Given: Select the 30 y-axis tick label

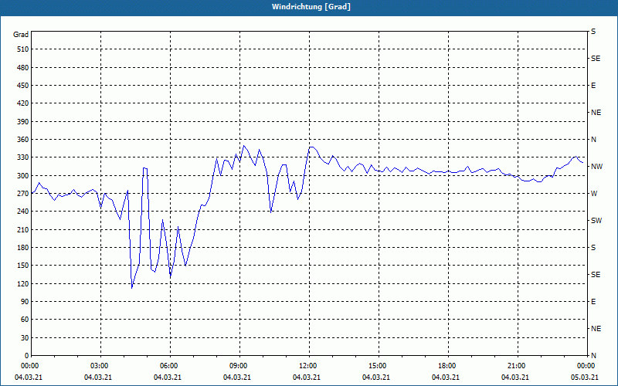Looking at the screenshot, I should coord(25,338).
